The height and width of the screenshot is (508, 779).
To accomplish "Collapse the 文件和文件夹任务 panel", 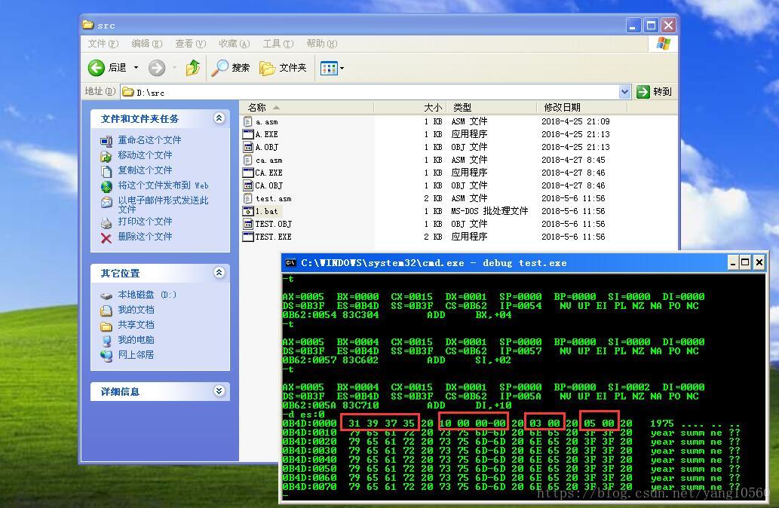I will pos(219,118).
